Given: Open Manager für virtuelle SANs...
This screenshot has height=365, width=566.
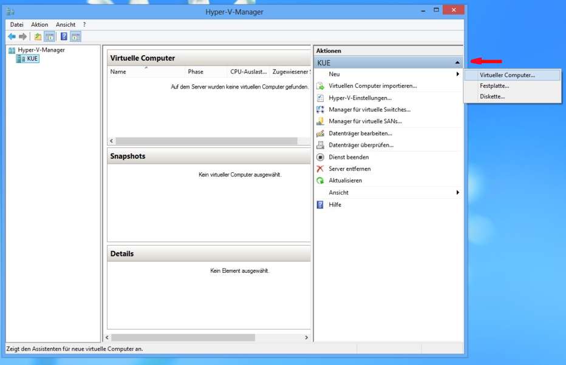Looking at the screenshot, I should pyautogui.click(x=366, y=121).
